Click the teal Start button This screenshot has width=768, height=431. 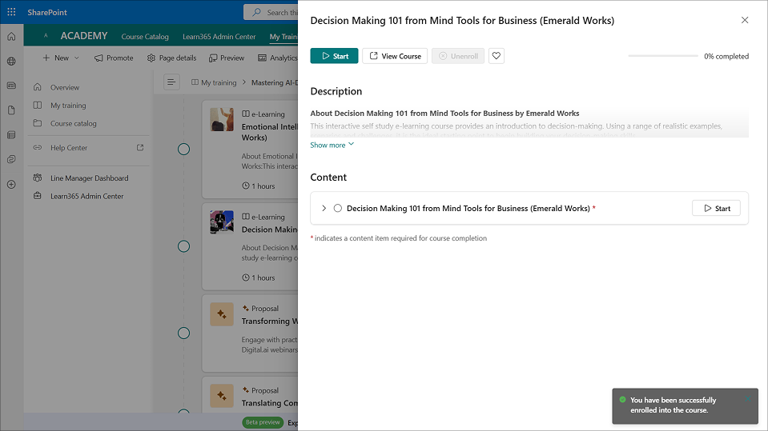tap(334, 56)
